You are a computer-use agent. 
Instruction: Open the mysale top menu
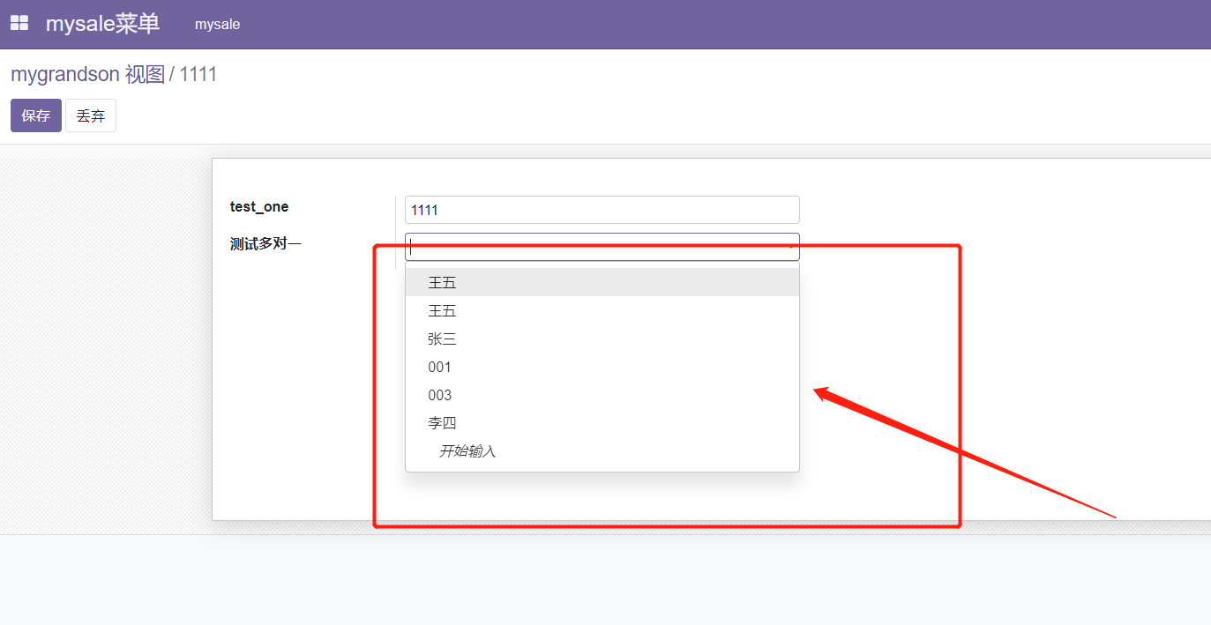[x=217, y=25]
